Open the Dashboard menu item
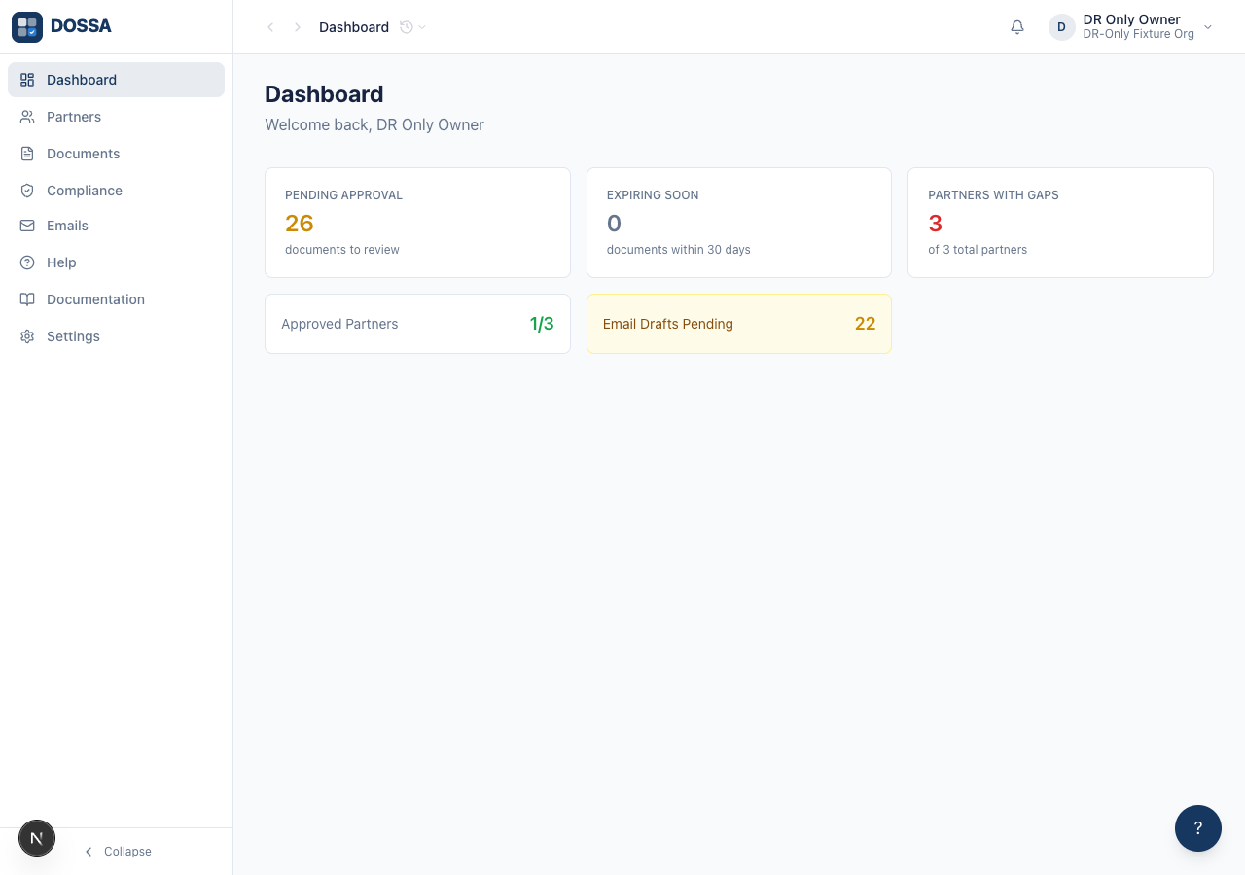Viewport: 1245px width, 875px height. (x=116, y=80)
